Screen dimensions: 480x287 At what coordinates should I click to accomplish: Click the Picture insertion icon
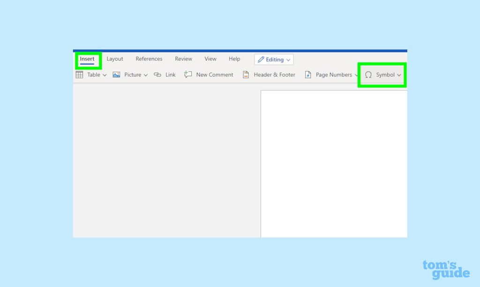(x=116, y=75)
